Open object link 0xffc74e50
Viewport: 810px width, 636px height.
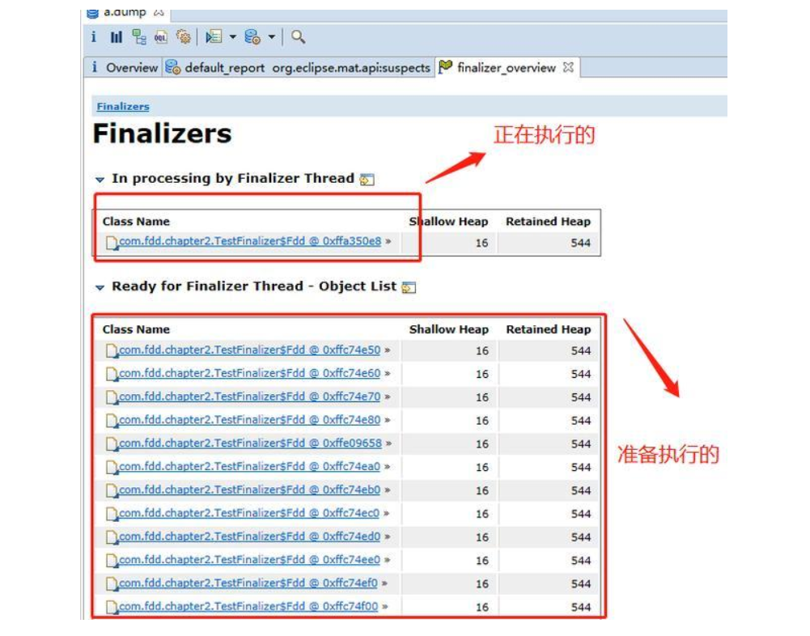point(249,350)
